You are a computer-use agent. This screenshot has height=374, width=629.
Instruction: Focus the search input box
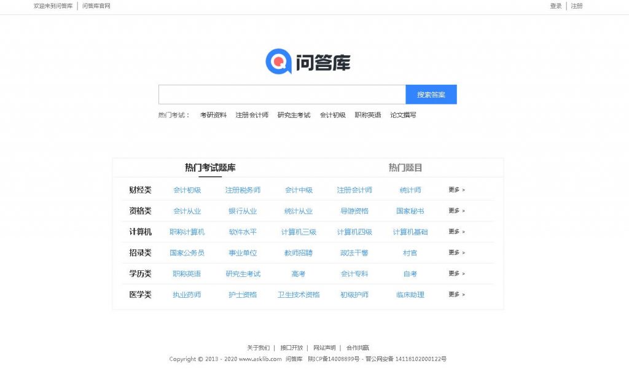pos(282,95)
